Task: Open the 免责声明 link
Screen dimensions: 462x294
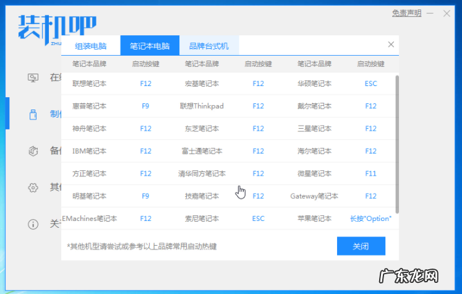Action: pyautogui.click(x=406, y=13)
